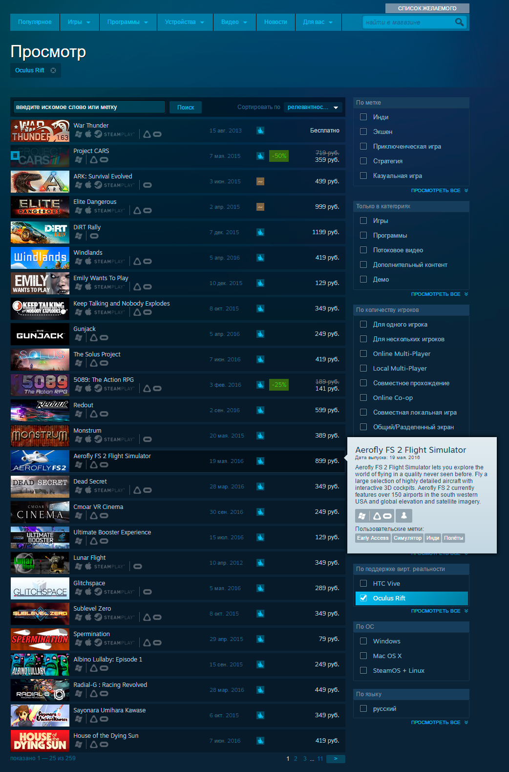Check the русский language filter
The height and width of the screenshot is (772, 509).
pyautogui.click(x=363, y=708)
